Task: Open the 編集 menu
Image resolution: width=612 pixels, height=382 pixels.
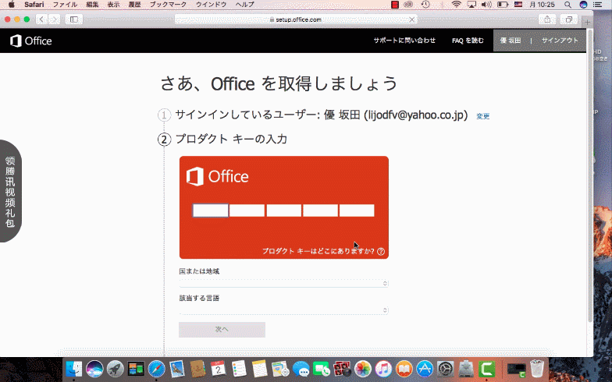Action: [x=92, y=5]
